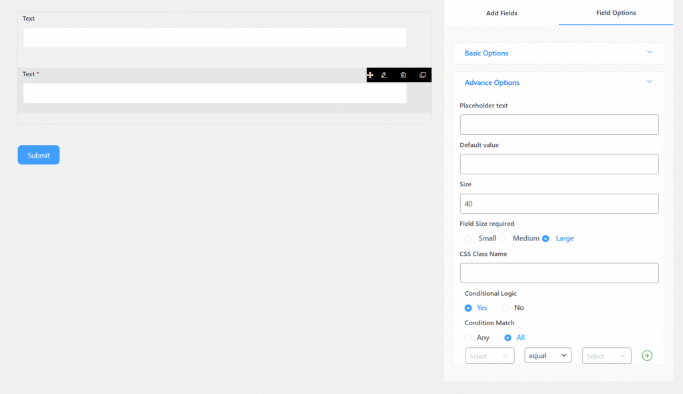
Task: Click the pencil edit icon on the field toolbar
Action: [384, 75]
